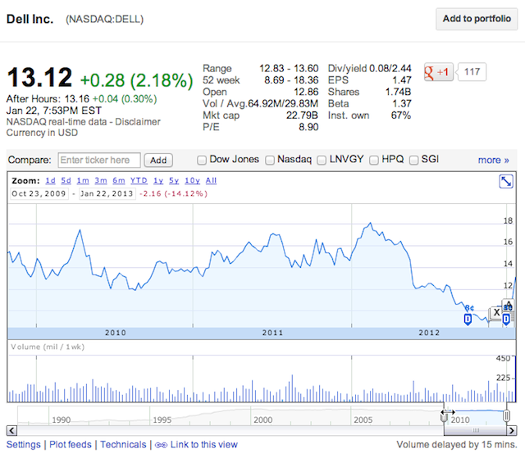Screen dimensions: 525x458
Task: Check the Dow Jones comparison box
Action: [x=202, y=160]
